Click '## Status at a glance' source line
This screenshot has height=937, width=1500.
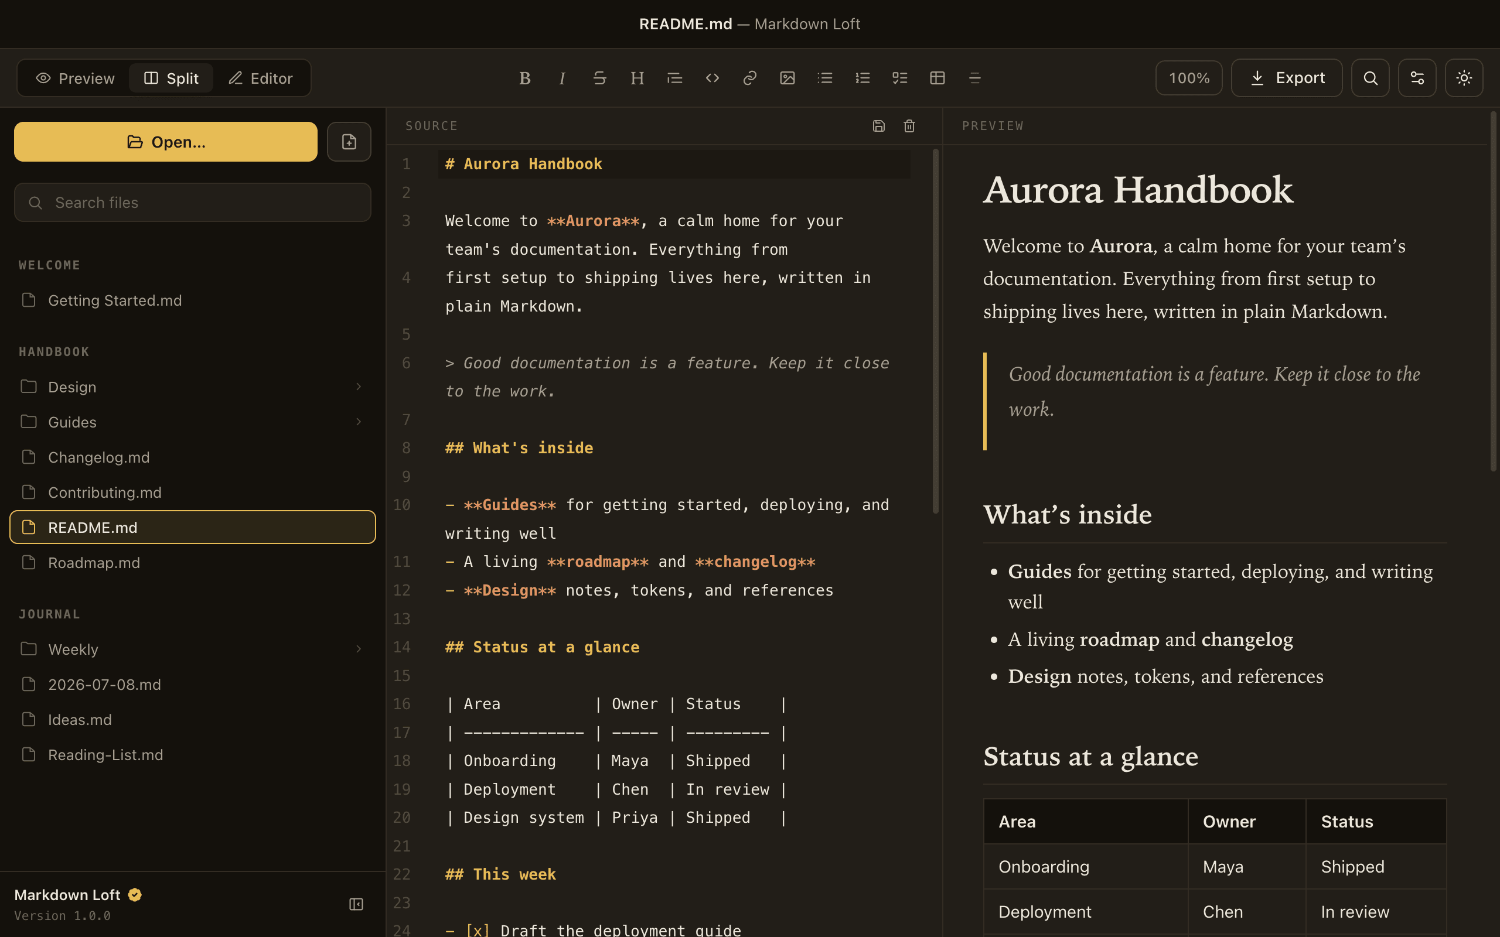(543, 647)
